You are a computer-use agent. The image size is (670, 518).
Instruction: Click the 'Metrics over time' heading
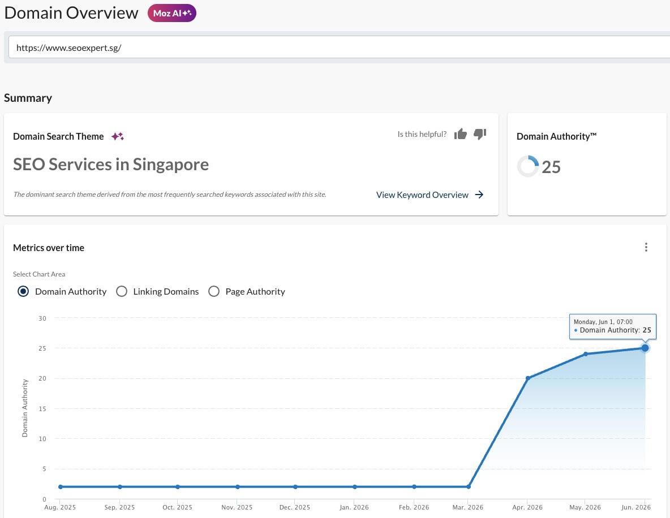[x=48, y=248]
